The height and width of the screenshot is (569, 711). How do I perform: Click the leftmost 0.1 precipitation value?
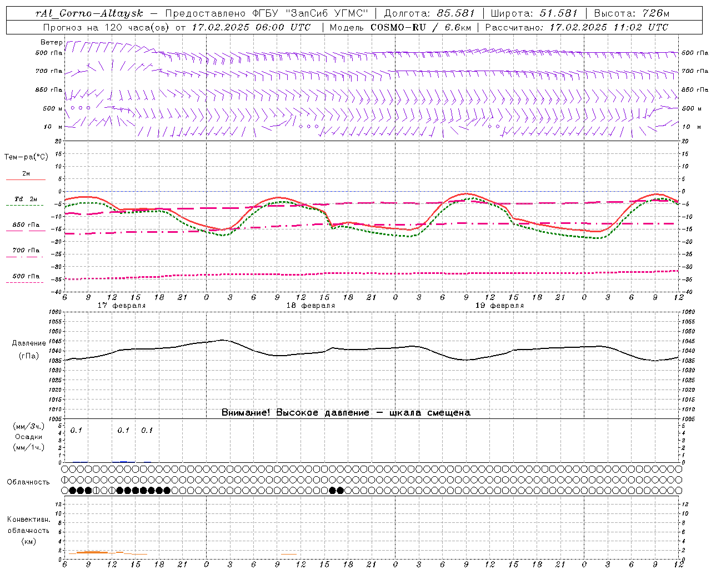coord(76,430)
